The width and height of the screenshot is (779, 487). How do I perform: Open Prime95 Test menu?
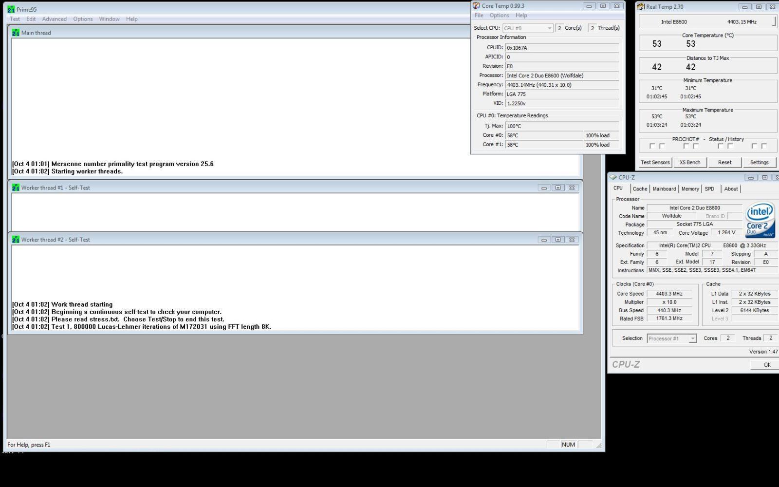pyautogui.click(x=15, y=19)
